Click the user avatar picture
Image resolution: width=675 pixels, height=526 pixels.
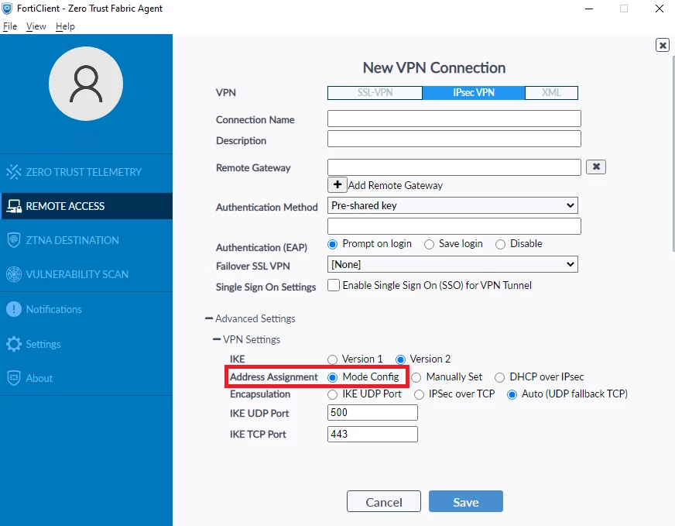pos(86,84)
